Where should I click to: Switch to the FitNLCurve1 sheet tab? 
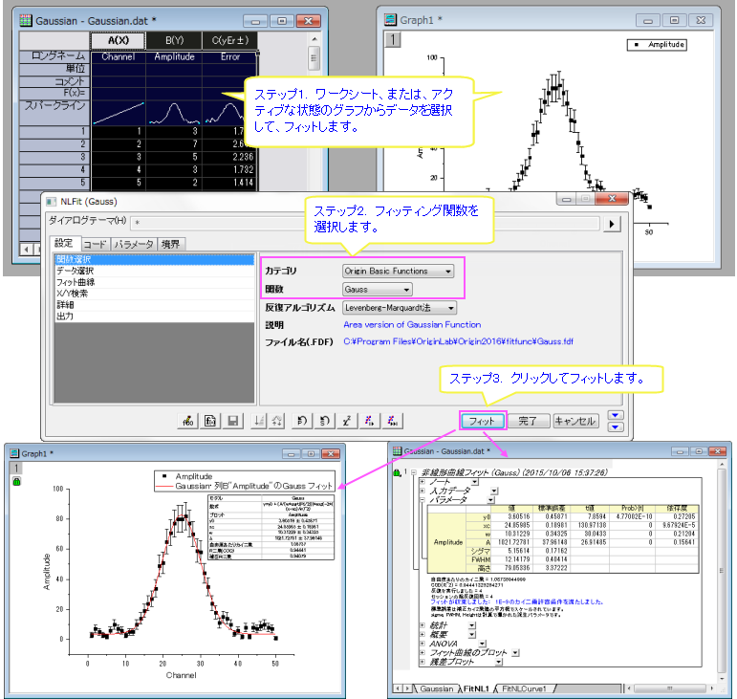[x=524, y=688]
